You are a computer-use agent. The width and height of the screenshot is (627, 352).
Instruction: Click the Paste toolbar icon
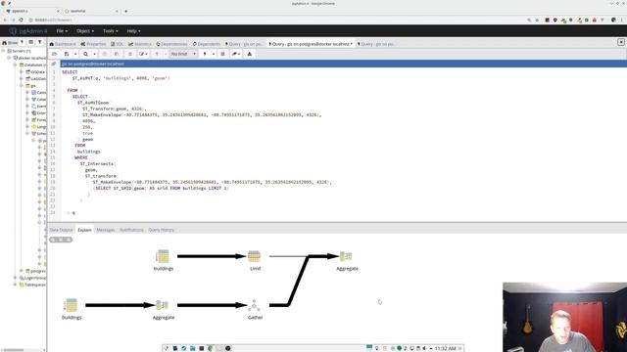coord(117,54)
